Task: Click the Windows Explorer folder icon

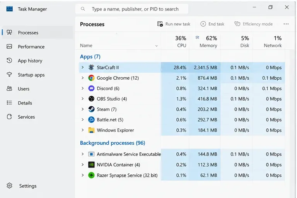Action: coord(91,130)
